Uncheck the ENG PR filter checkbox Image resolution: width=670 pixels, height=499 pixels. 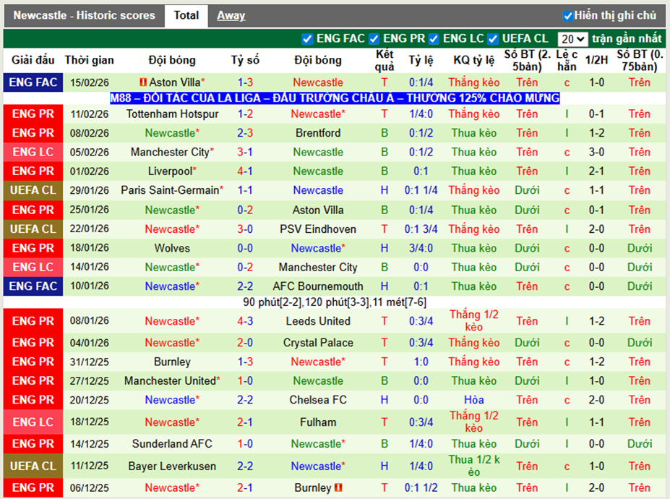click(374, 39)
